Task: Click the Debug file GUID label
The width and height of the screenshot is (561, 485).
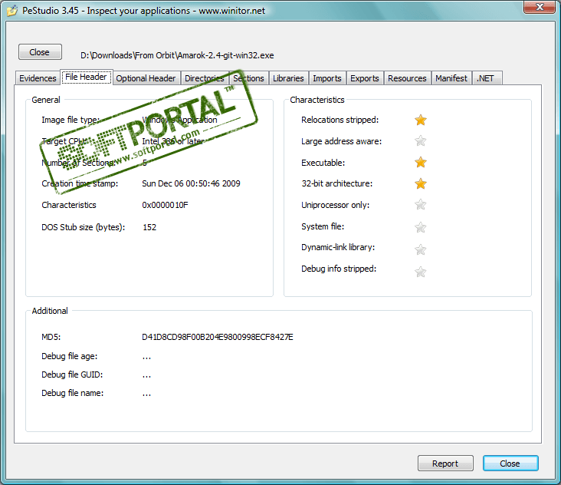Action: (x=72, y=374)
